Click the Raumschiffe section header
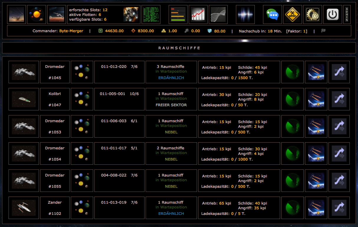The image size is (358, 227). pyautogui.click(x=179, y=48)
